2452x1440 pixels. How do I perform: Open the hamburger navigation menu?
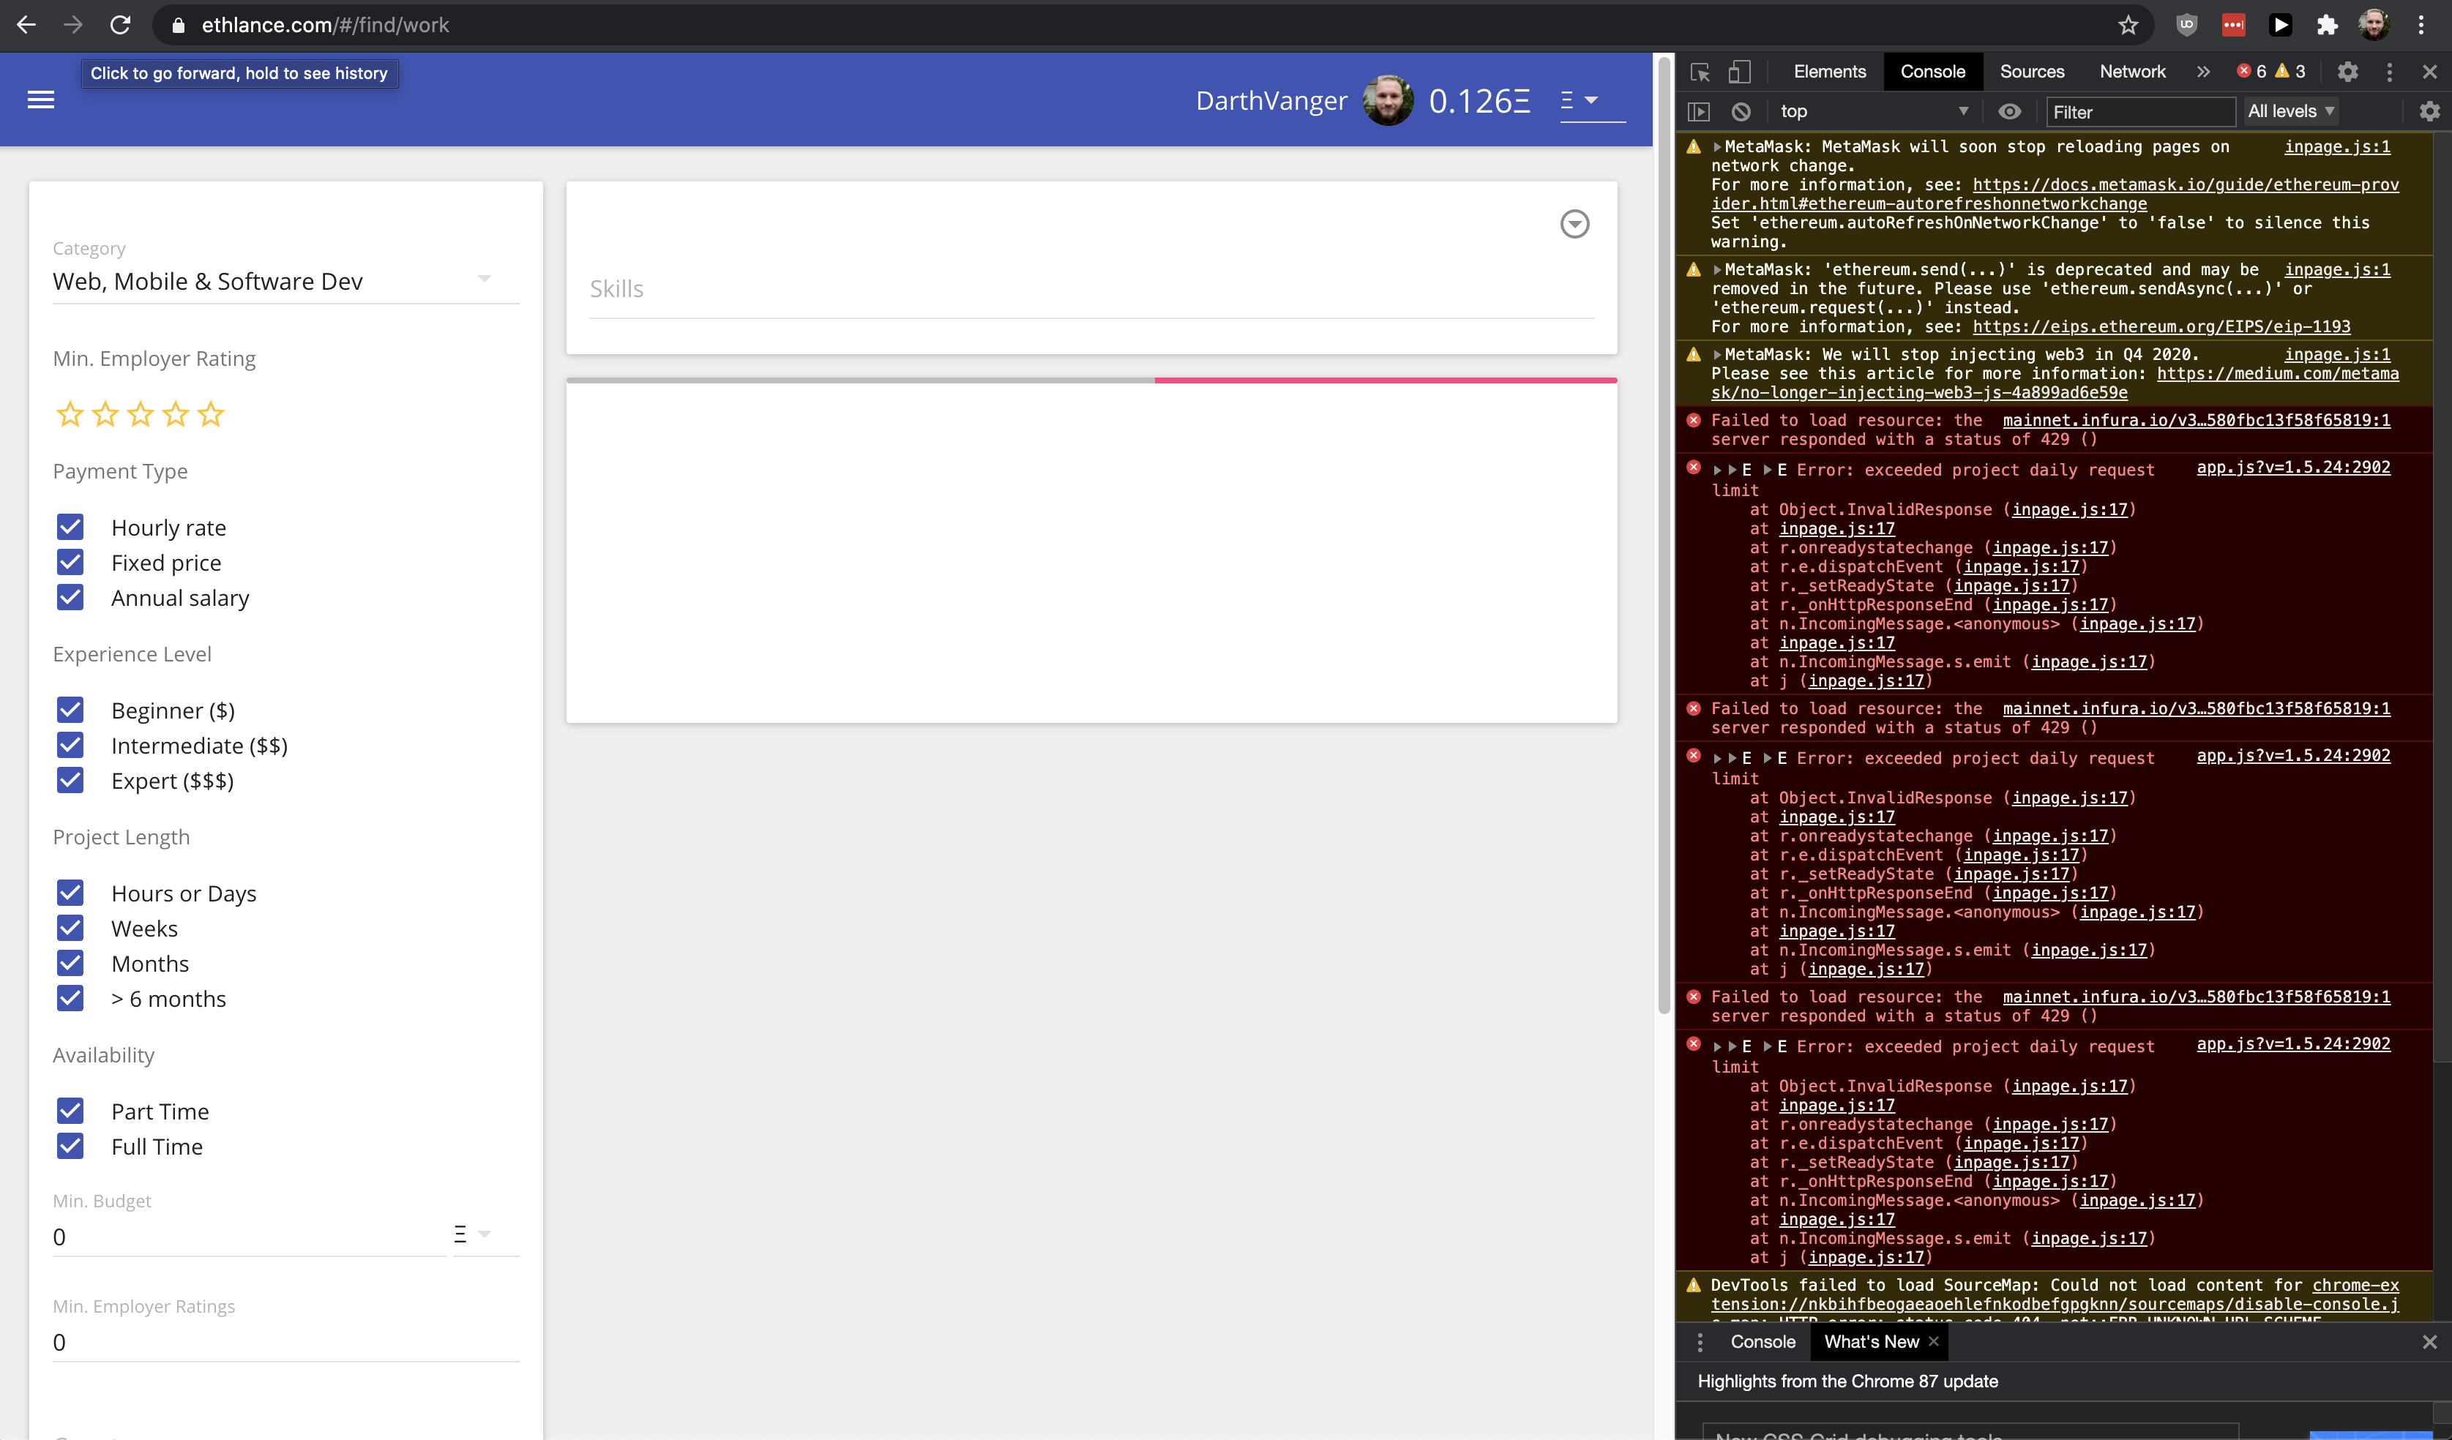coord(41,100)
